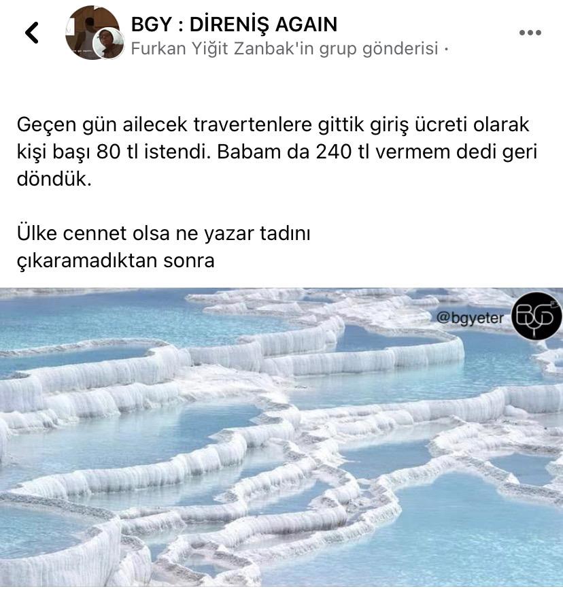The width and height of the screenshot is (563, 593).
Task: Click the BGY circular logo watermark
Action: tap(536, 316)
